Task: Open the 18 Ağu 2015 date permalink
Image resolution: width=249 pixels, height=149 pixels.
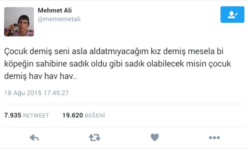Action: [x=23, y=93]
